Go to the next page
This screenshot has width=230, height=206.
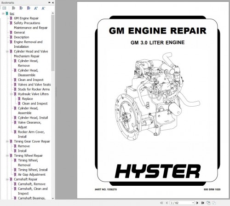coord(197,203)
